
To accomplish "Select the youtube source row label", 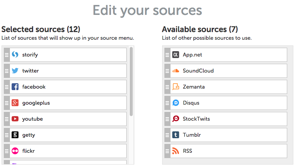I will (32, 119).
